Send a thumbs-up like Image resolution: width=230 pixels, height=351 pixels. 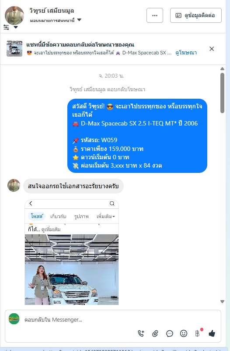coord(212,333)
